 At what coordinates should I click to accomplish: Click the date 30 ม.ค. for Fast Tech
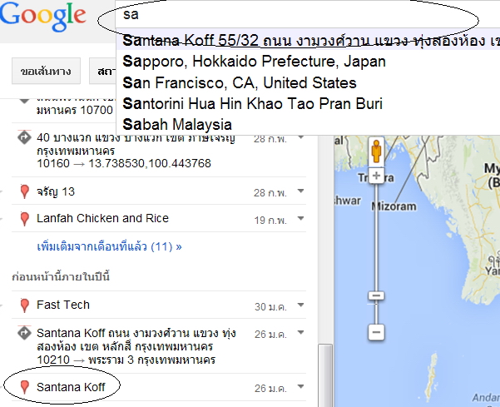click(270, 306)
